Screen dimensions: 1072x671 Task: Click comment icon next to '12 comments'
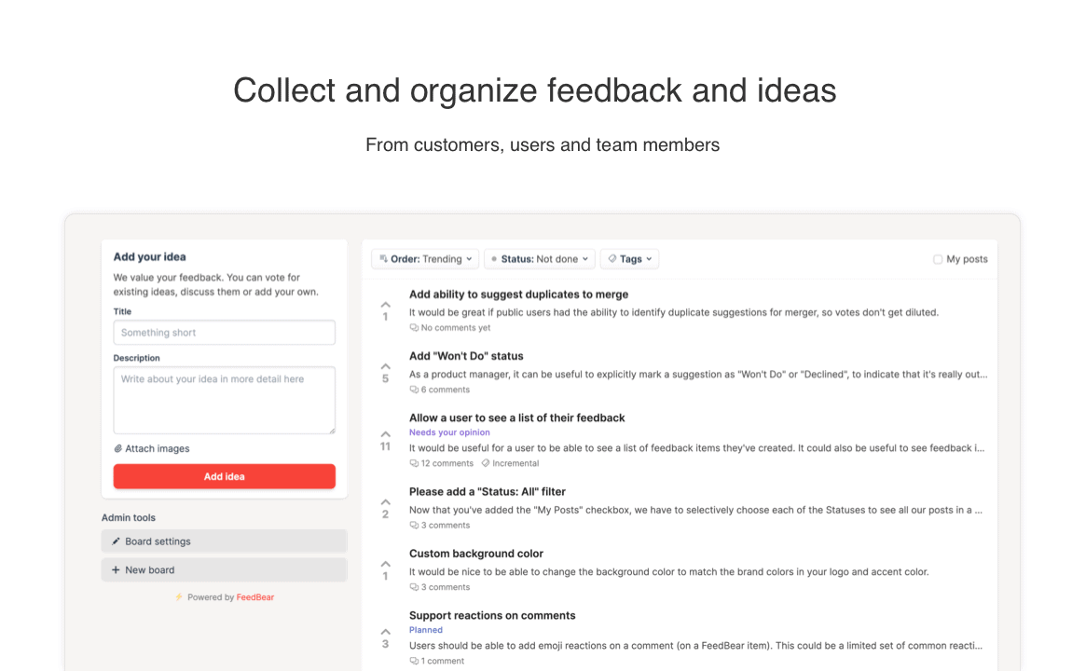pyautogui.click(x=414, y=463)
